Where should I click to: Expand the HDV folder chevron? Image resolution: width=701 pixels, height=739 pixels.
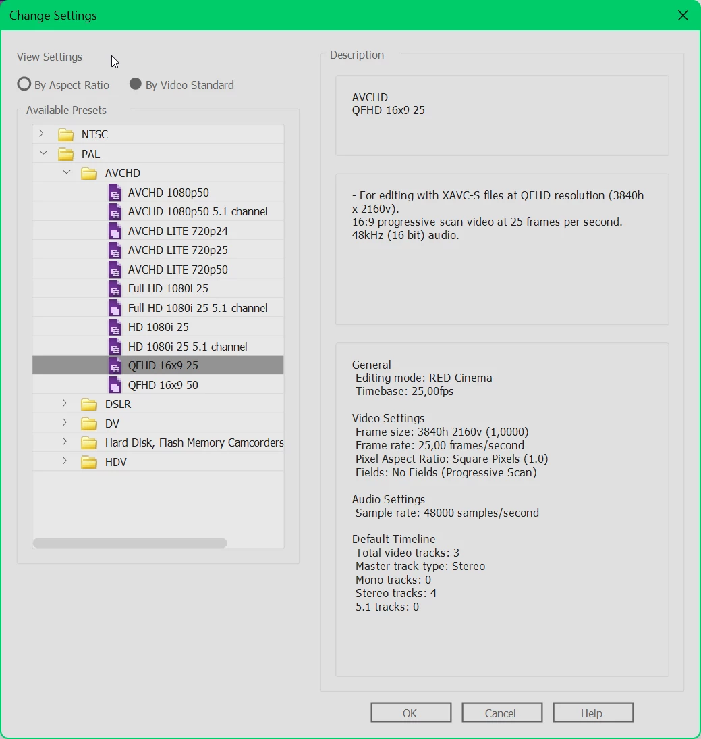pyautogui.click(x=65, y=461)
